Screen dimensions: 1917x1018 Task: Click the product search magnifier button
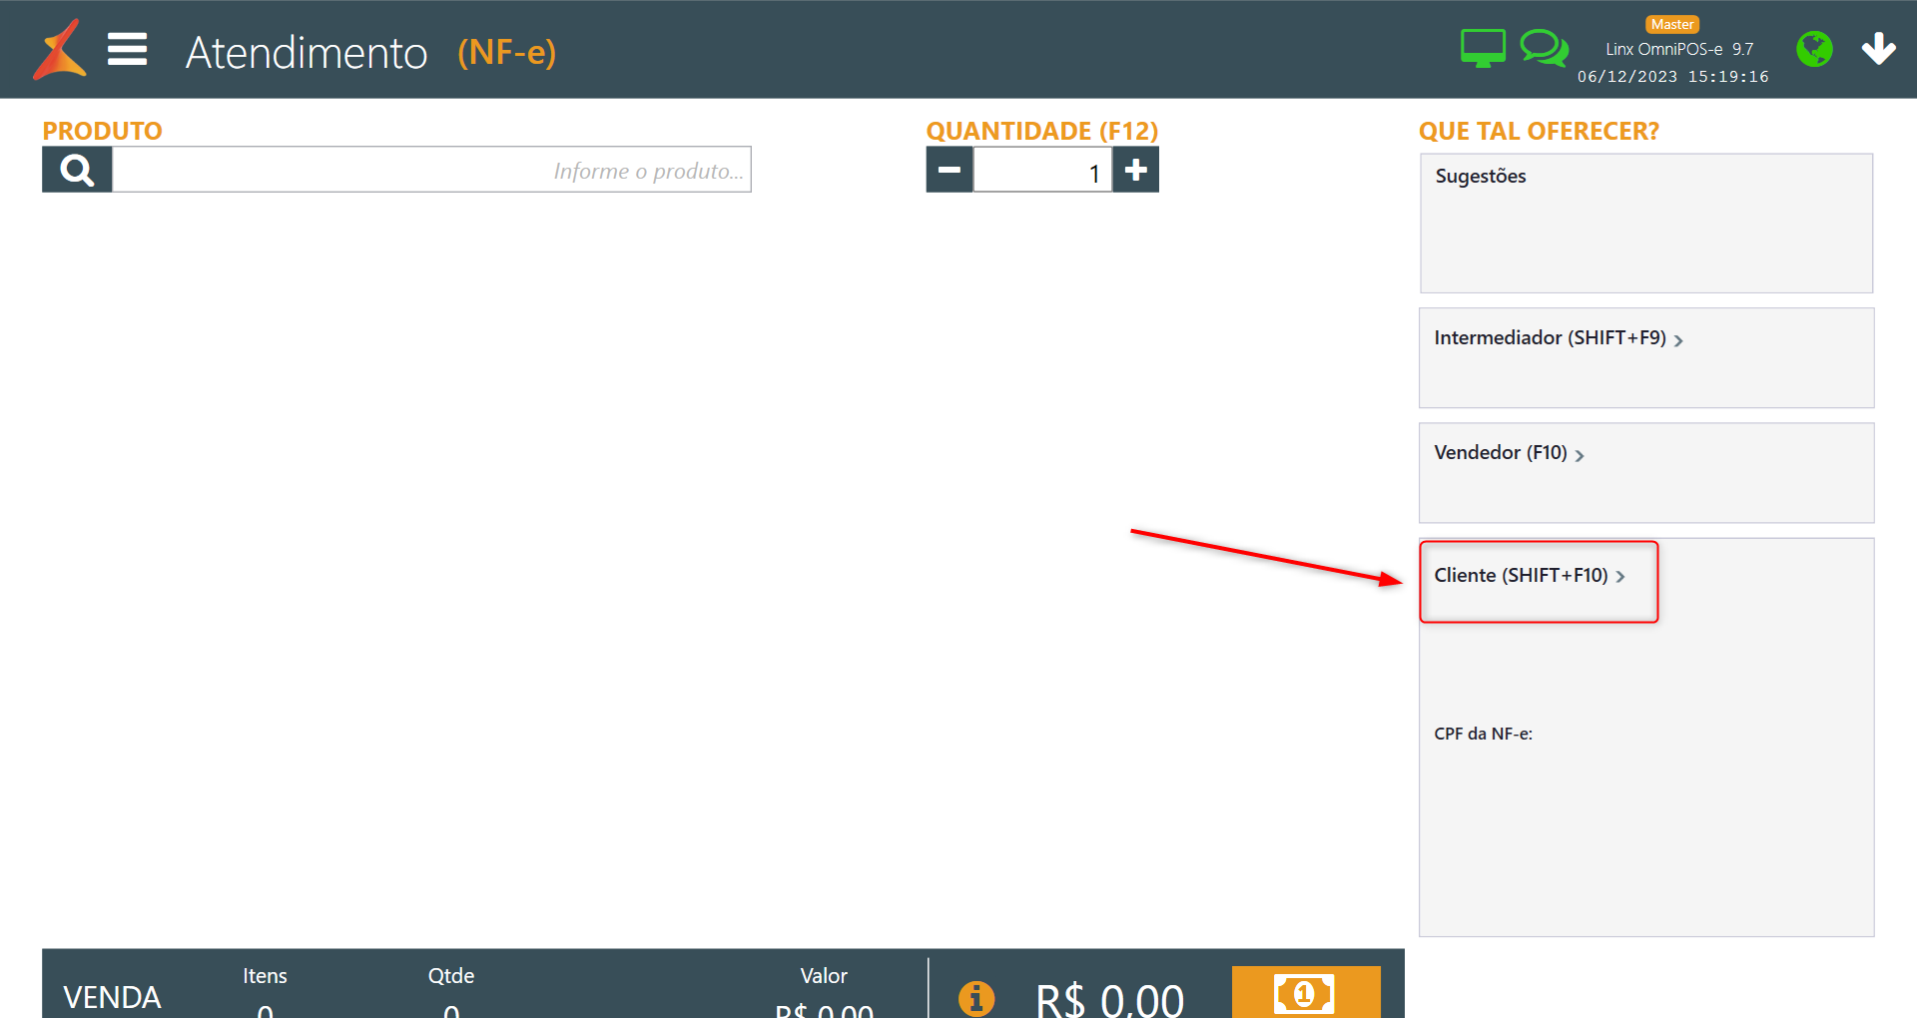coord(77,170)
